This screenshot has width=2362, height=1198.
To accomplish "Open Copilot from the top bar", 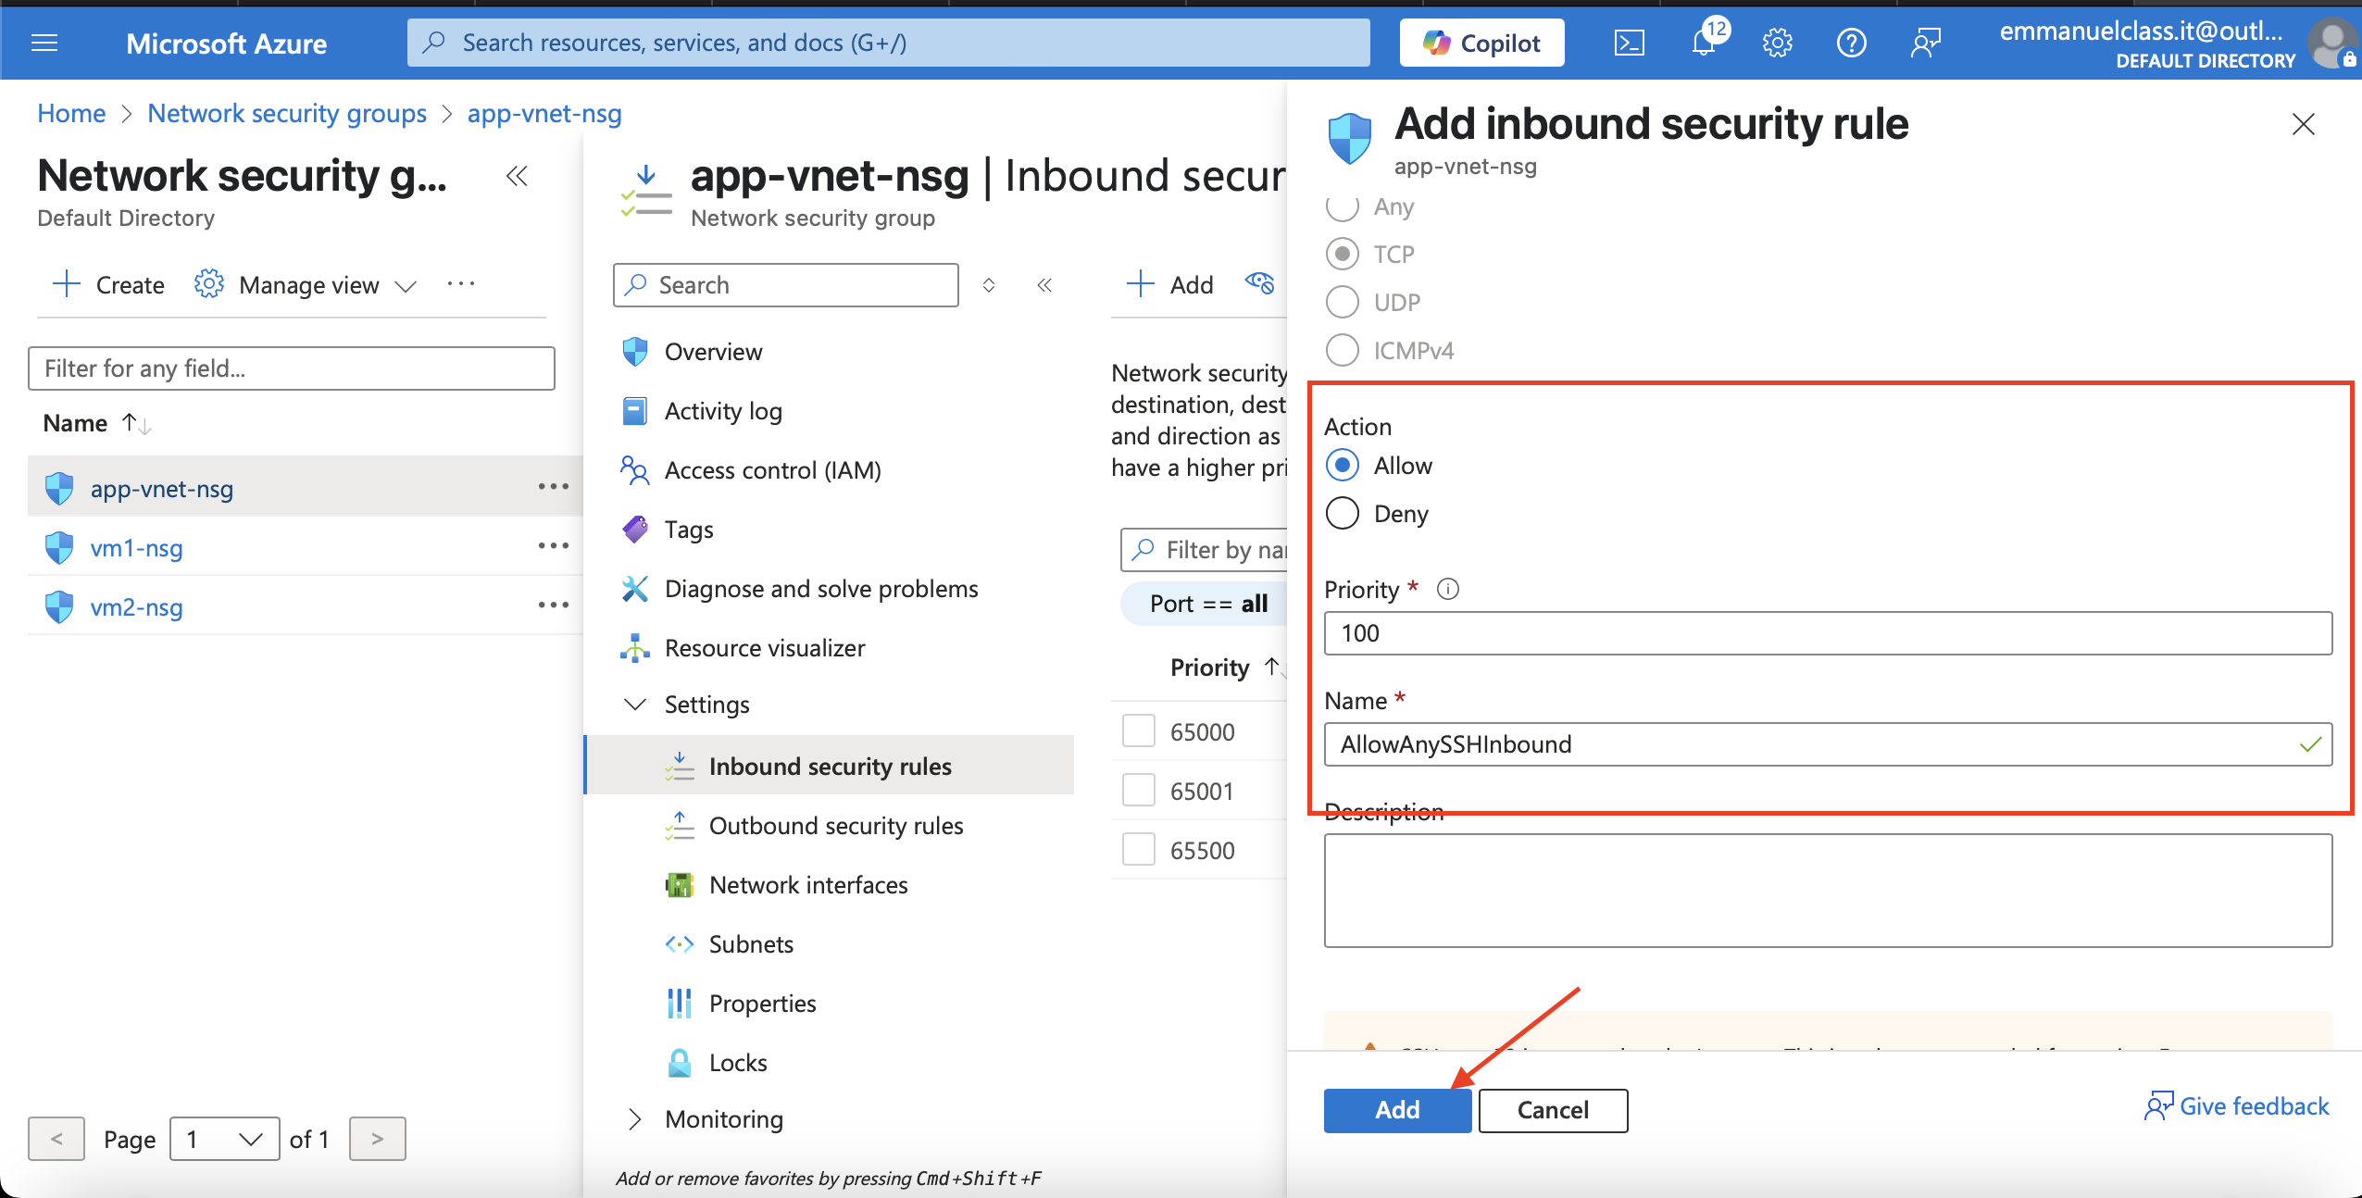I will [1481, 43].
